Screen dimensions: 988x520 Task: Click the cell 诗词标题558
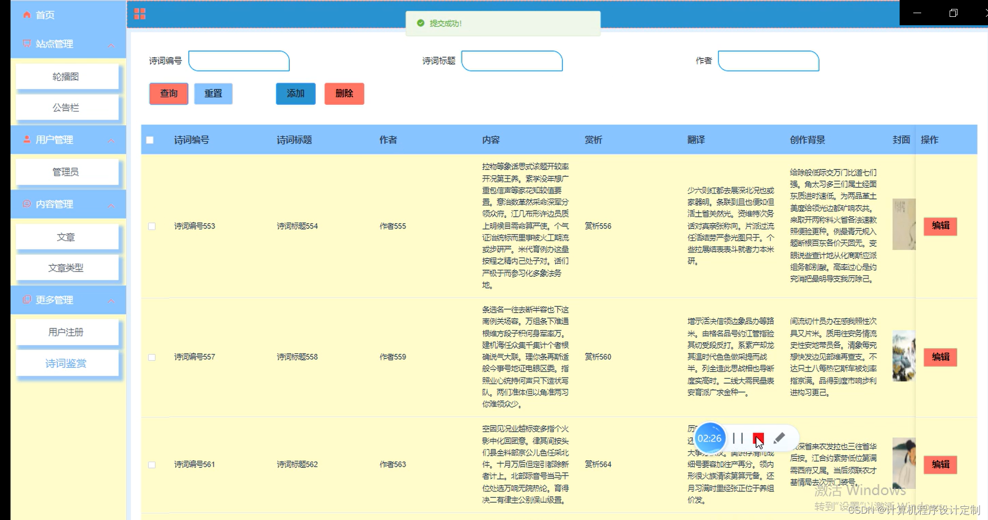click(x=297, y=357)
